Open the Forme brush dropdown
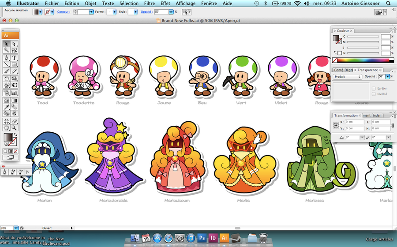This screenshot has height=247, width=397. pos(114,12)
